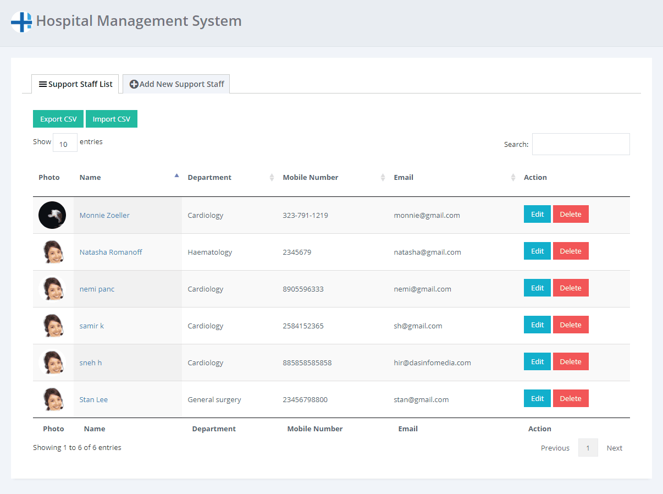Image resolution: width=663 pixels, height=494 pixels.
Task: Switch to Add New Support Staff tab
Action: (176, 84)
